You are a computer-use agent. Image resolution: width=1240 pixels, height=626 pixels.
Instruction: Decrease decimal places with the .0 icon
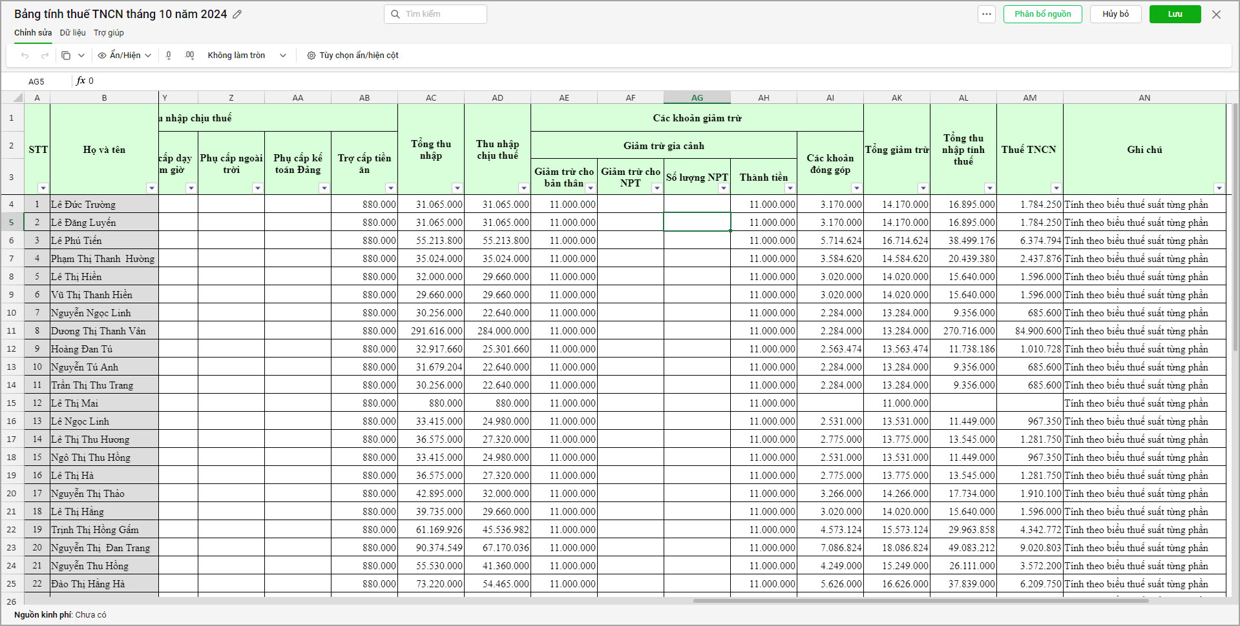[169, 56]
